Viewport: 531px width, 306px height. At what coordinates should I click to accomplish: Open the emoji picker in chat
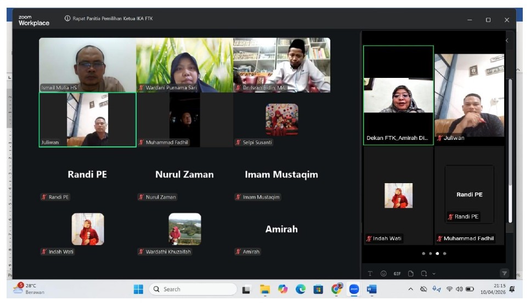[x=383, y=273]
